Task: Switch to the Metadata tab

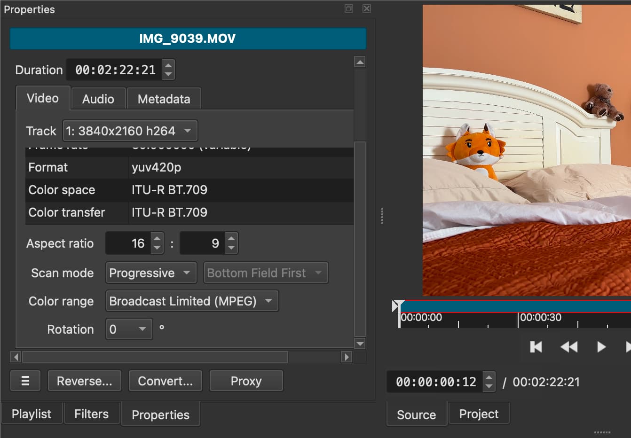Action: (x=164, y=99)
